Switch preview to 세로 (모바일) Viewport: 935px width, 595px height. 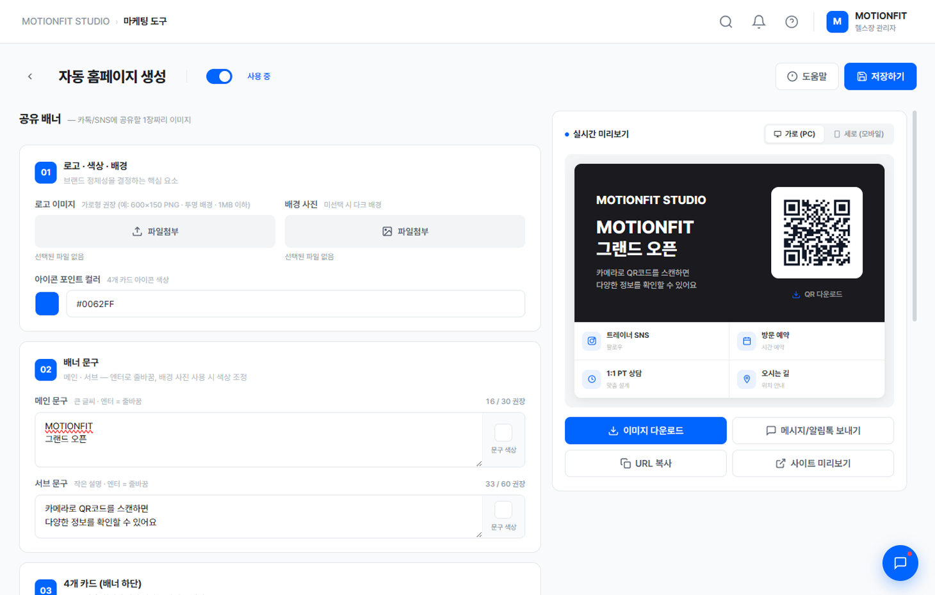pyautogui.click(x=858, y=134)
